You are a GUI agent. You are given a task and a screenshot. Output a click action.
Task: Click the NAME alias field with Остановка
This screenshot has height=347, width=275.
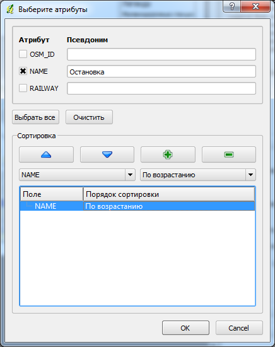[x=161, y=71]
